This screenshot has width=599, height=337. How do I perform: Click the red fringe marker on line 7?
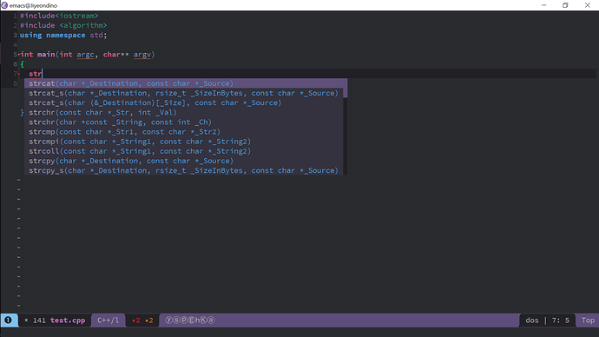[19, 74]
